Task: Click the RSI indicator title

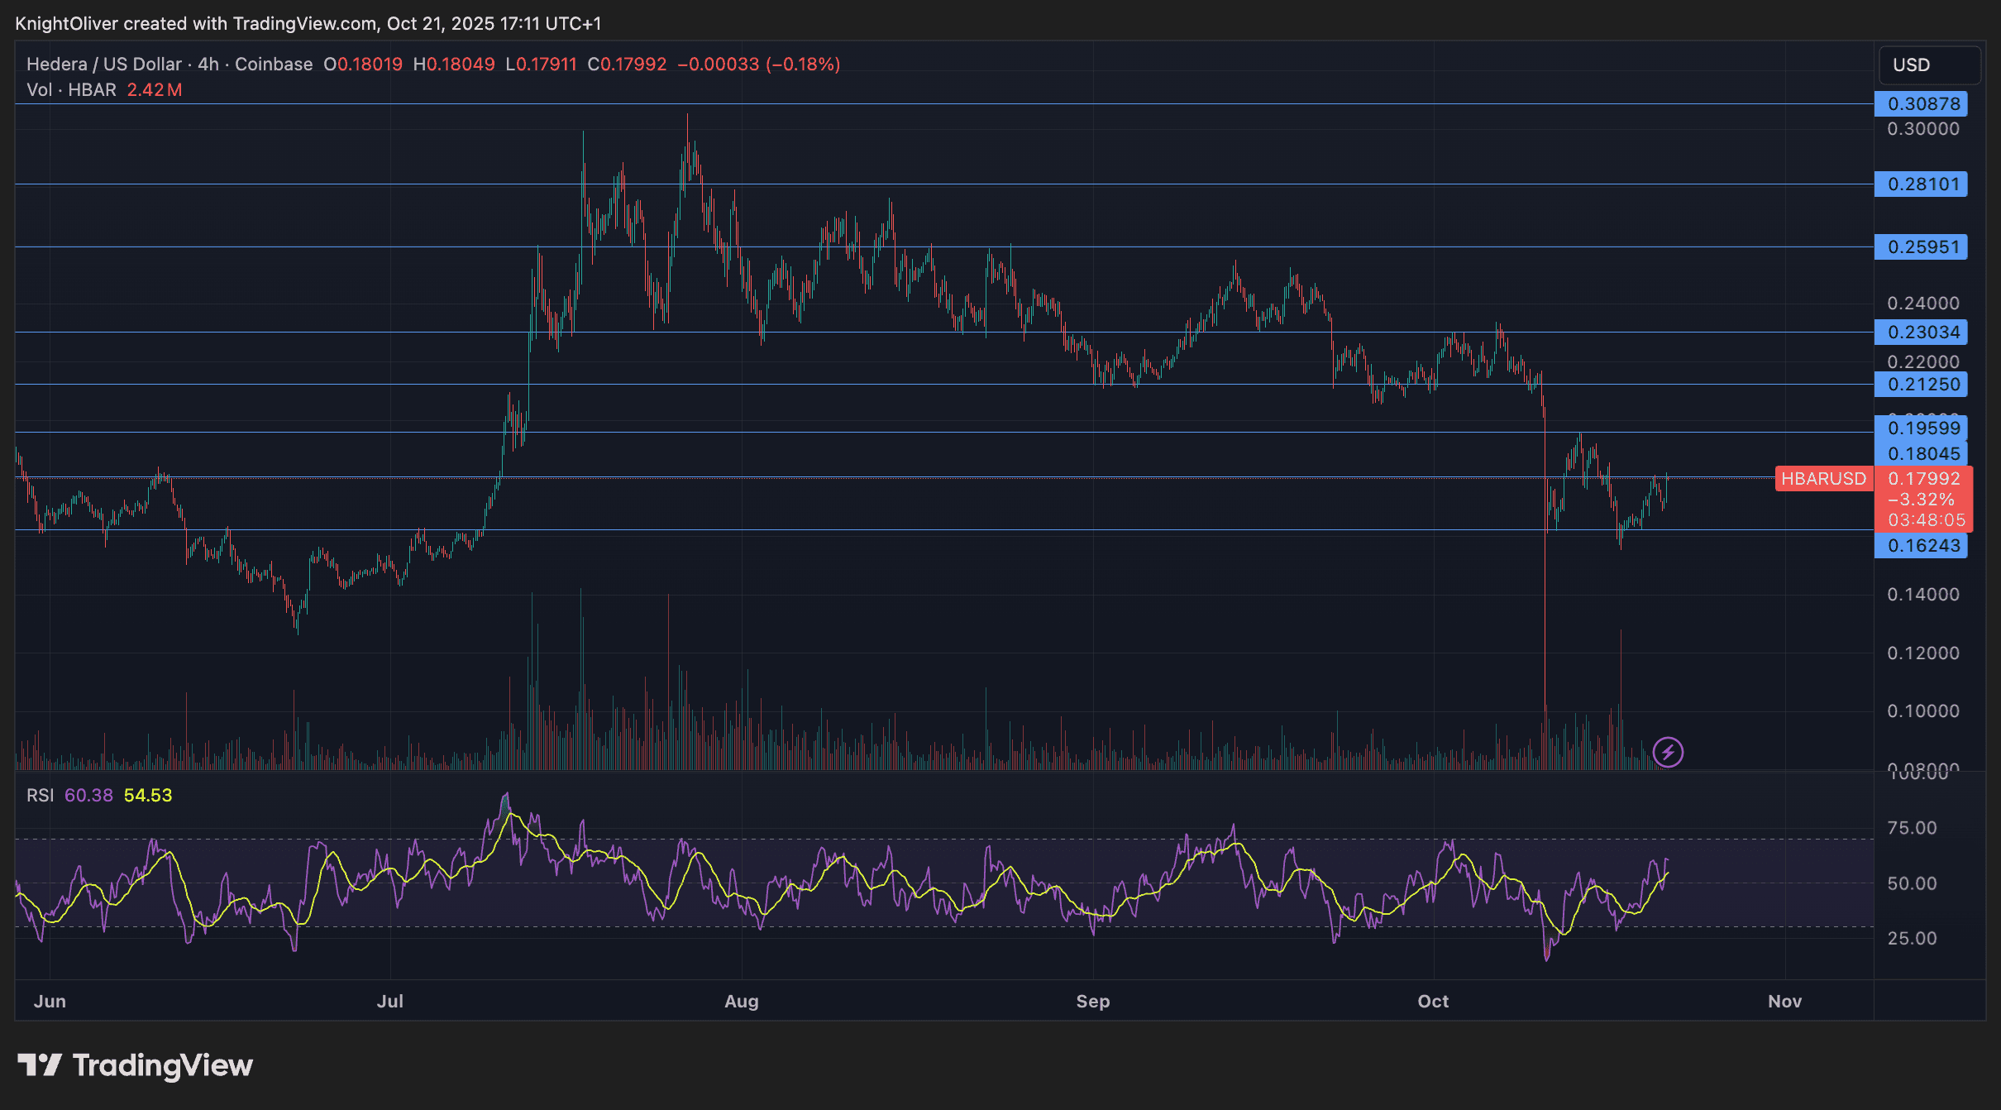Action: pos(40,795)
